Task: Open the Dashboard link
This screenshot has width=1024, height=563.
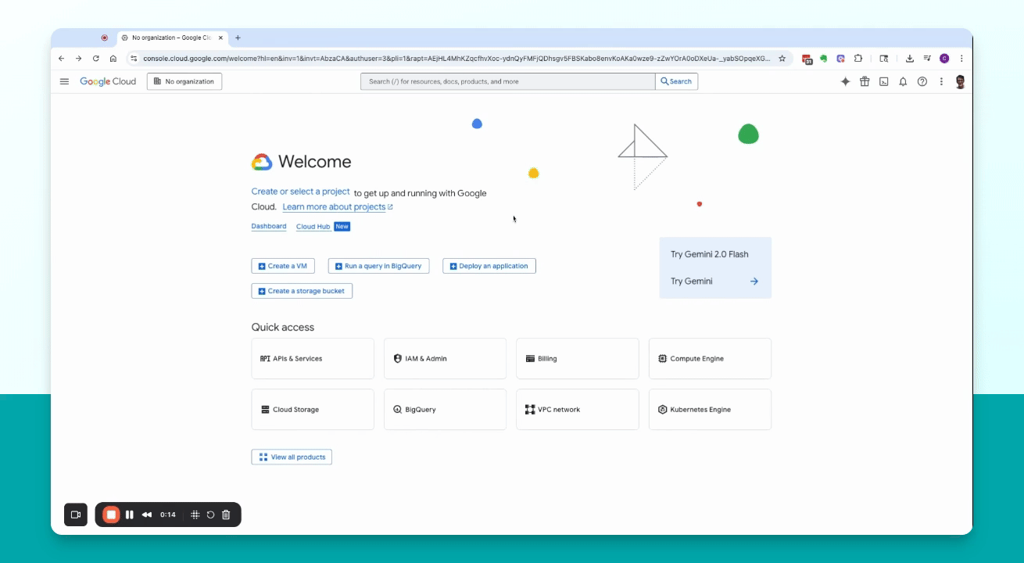Action: click(269, 227)
